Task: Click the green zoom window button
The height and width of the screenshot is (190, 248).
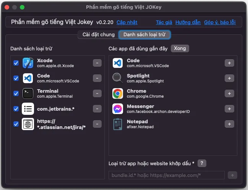Action: tap(22, 7)
